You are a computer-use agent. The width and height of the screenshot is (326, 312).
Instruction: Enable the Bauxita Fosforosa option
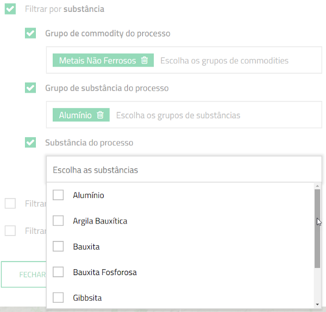coord(58,272)
